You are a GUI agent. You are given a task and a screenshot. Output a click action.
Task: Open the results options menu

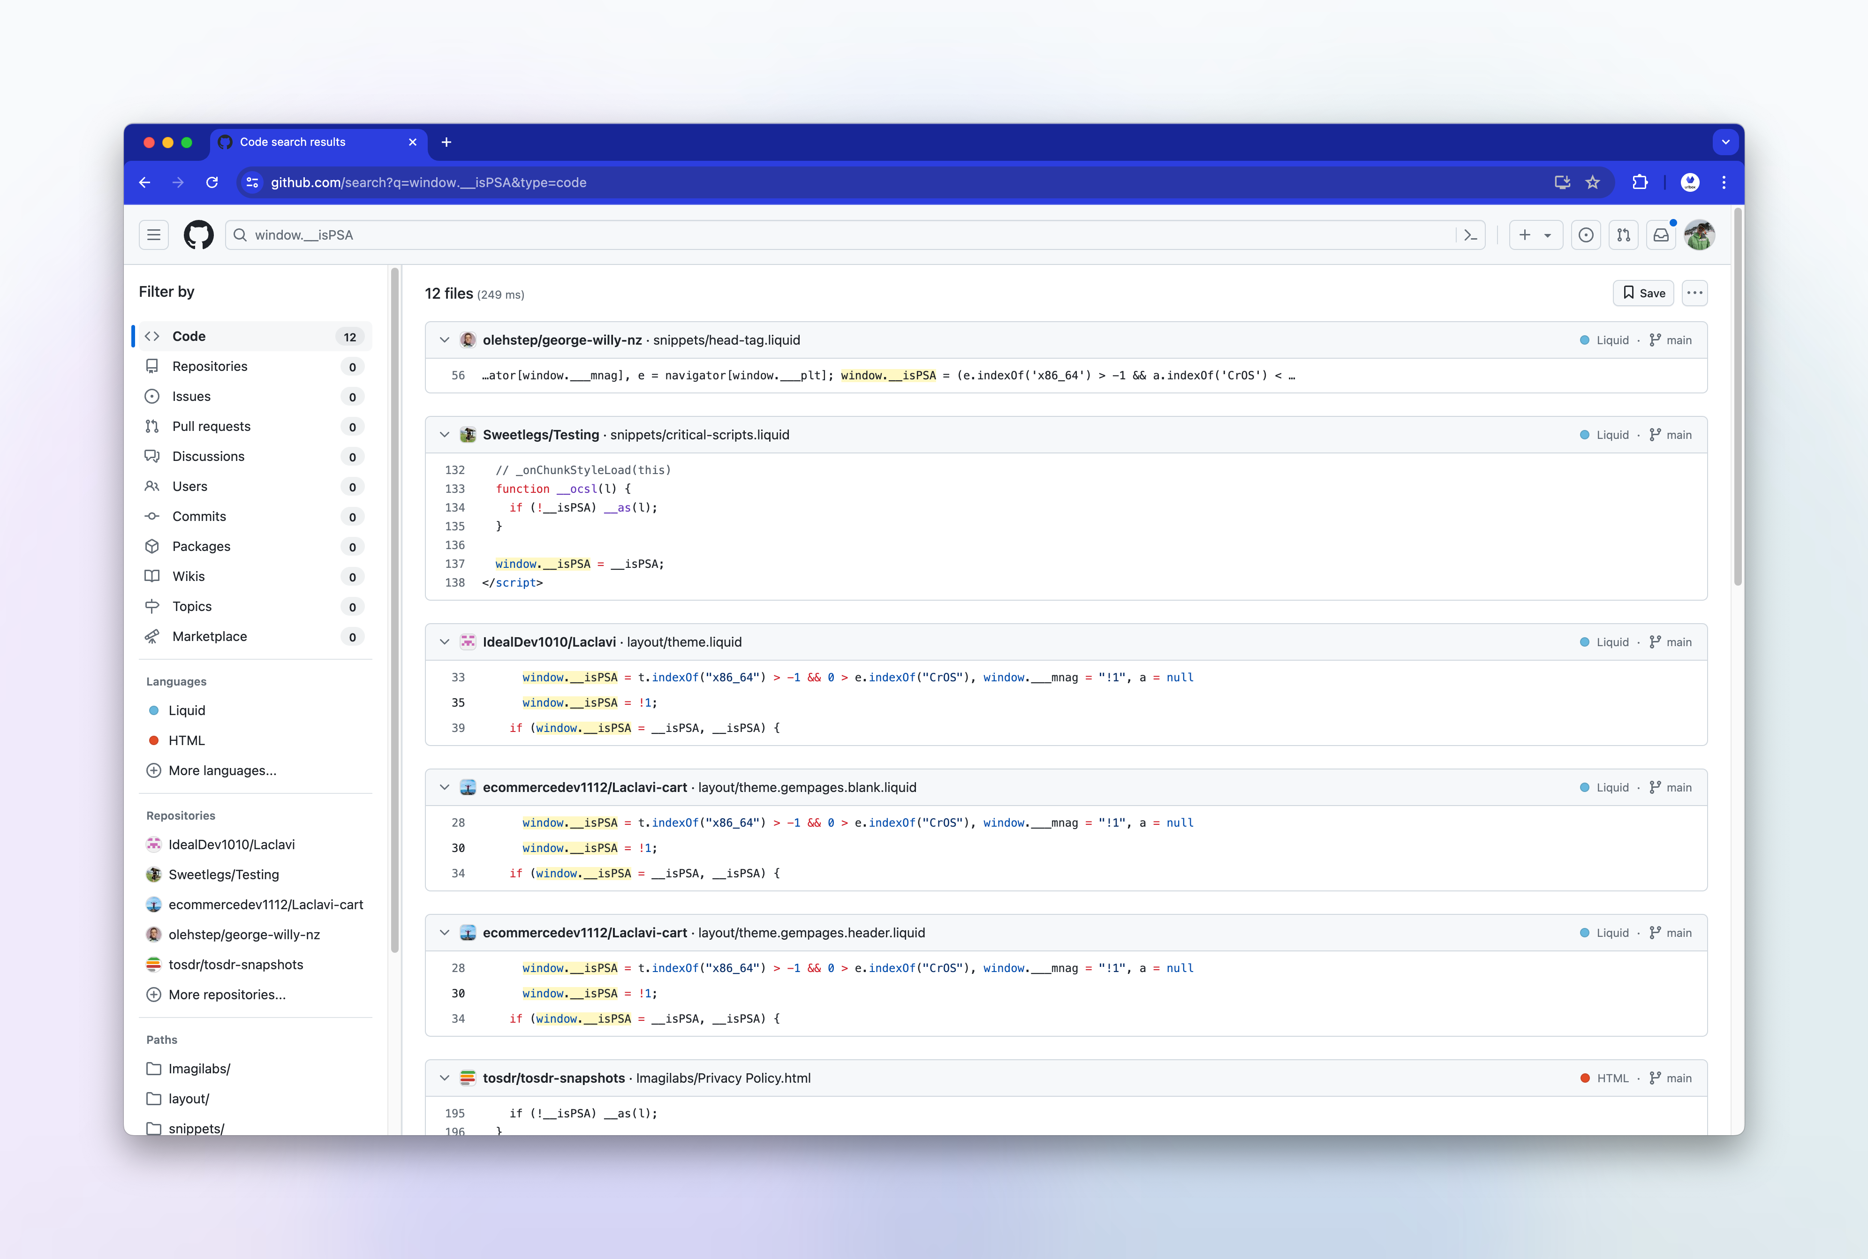tap(1694, 293)
